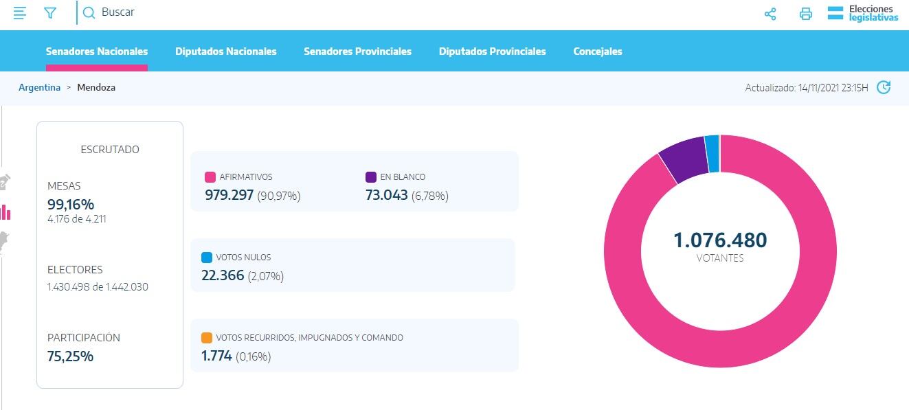Select the Senadores Nacionales tab
Viewport: 909px width, 410px height.
tap(97, 52)
